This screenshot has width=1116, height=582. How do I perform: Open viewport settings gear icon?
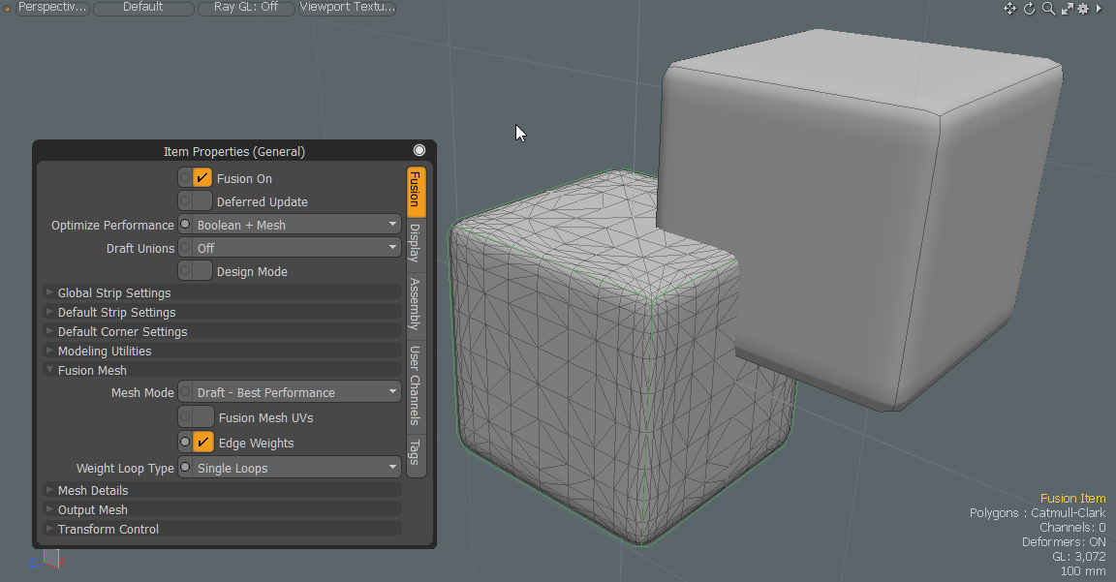pyautogui.click(x=1083, y=8)
